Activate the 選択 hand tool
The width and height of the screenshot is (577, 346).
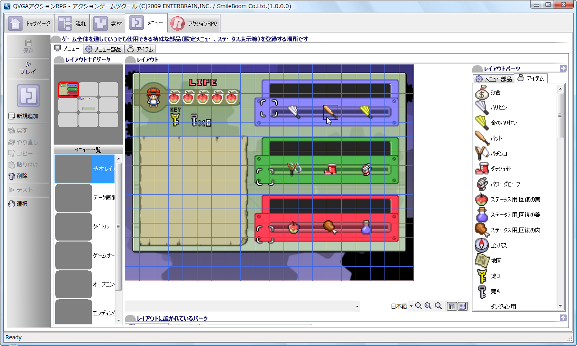pyautogui.click(x=18, y=204)
